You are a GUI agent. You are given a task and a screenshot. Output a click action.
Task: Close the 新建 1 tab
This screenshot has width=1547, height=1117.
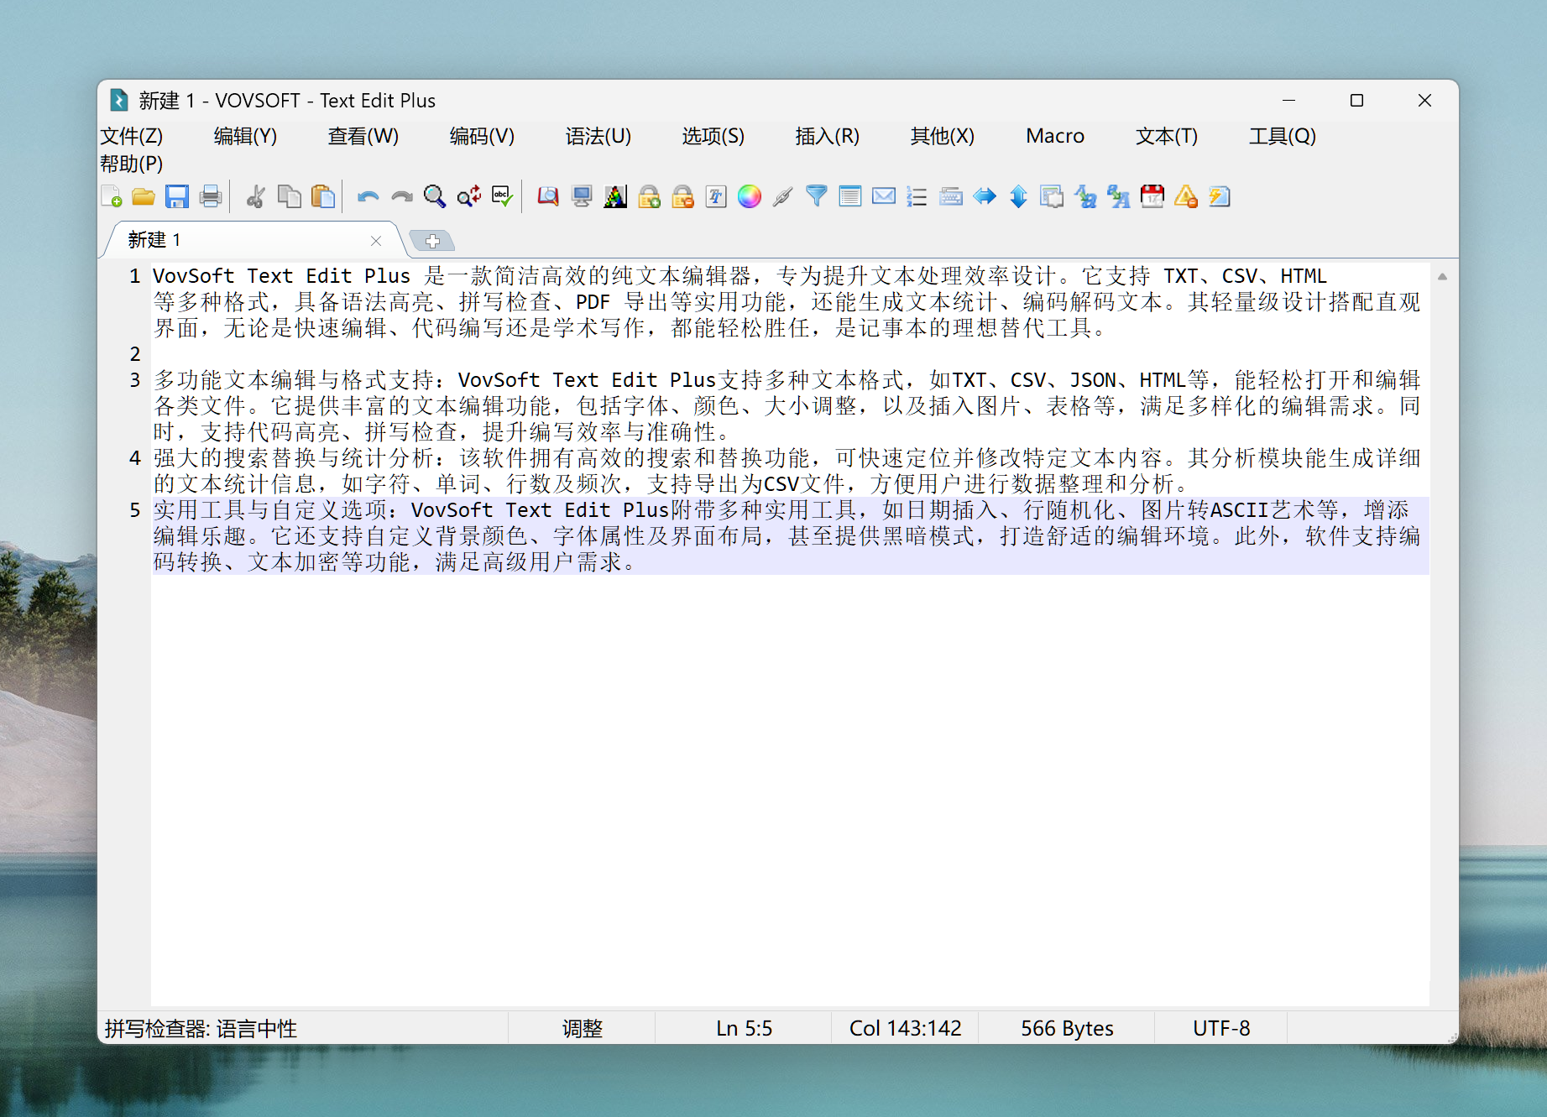click(x=376, y=241)
